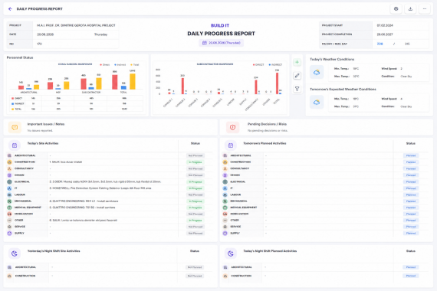
Task: Click Yesterday's Night Shift moon icon
Action: (x=15, y=253)
